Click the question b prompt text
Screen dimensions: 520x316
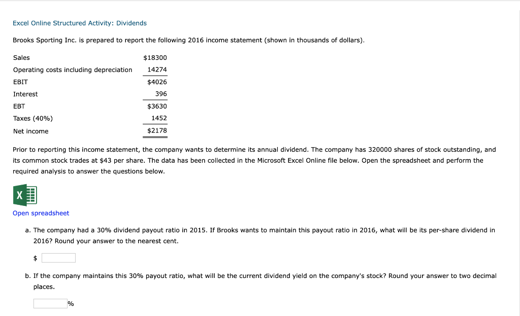tap(254, 276)
